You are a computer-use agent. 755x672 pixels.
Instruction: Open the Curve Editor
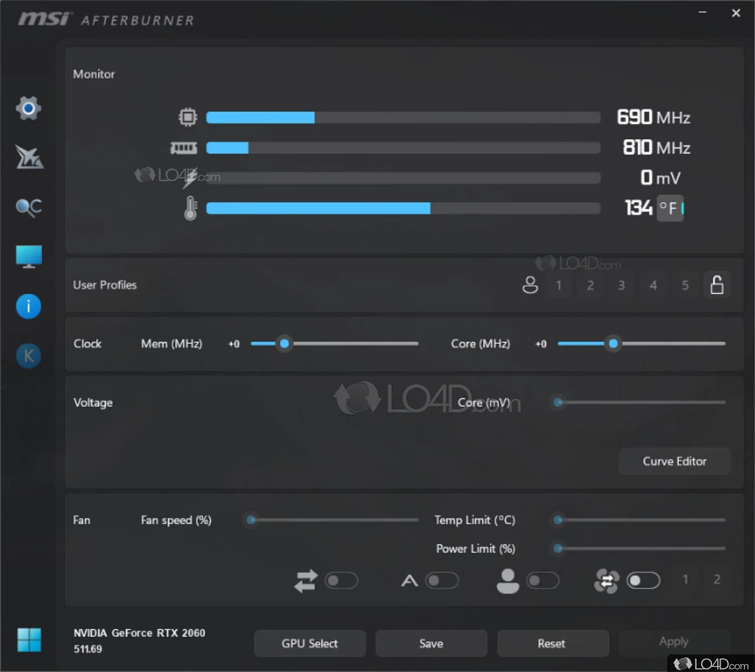coord(675,461)
